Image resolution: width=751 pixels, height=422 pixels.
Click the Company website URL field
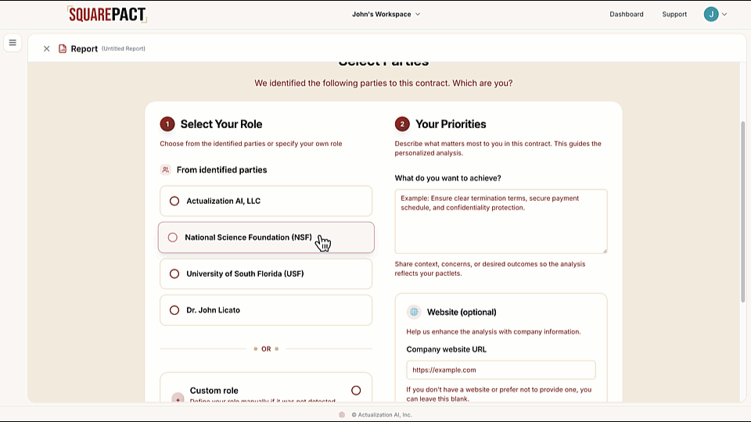tap(501, 370)
